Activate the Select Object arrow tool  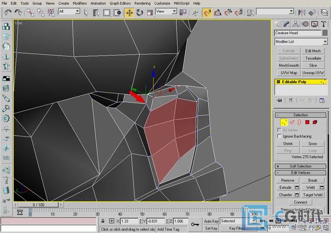click(x=86, y=13)
